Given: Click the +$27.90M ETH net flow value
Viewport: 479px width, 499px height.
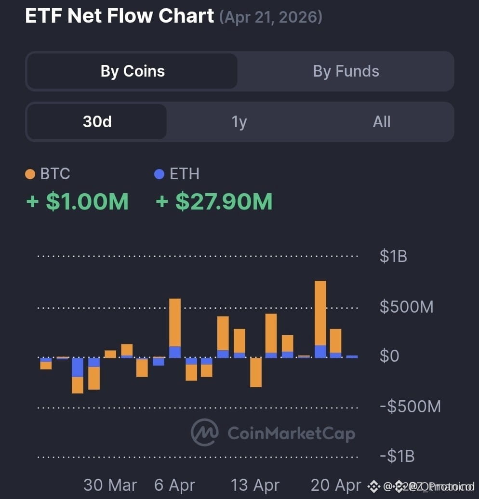Looking at the screenshot, I should [x=214, y=201].
